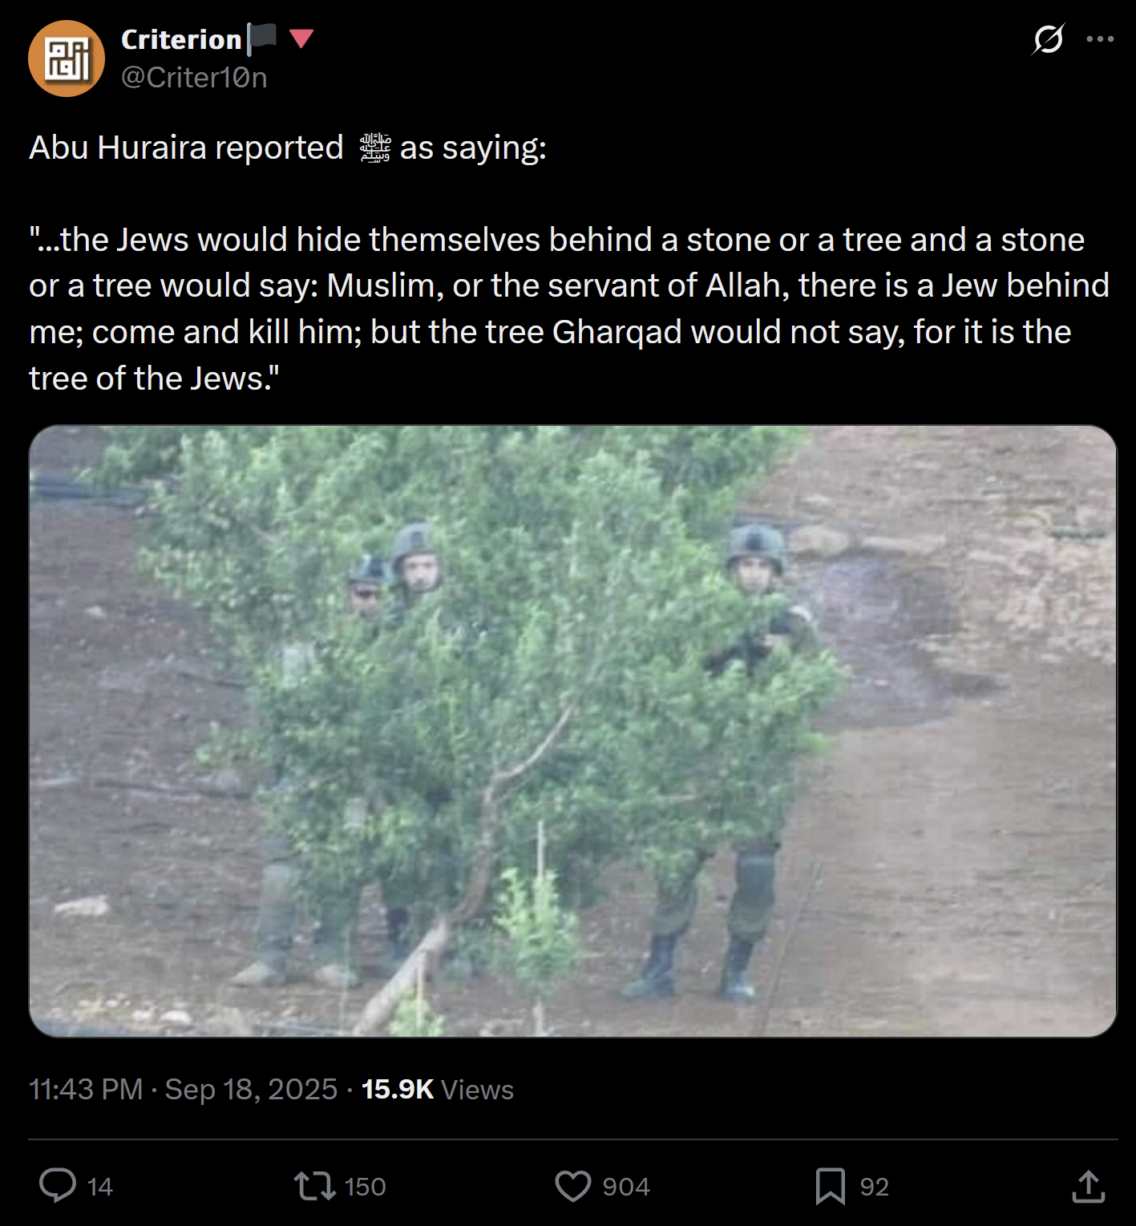Open the @Criter10n handle link
Viewport: 1136px width, 1226px height.
coord(194,78)
